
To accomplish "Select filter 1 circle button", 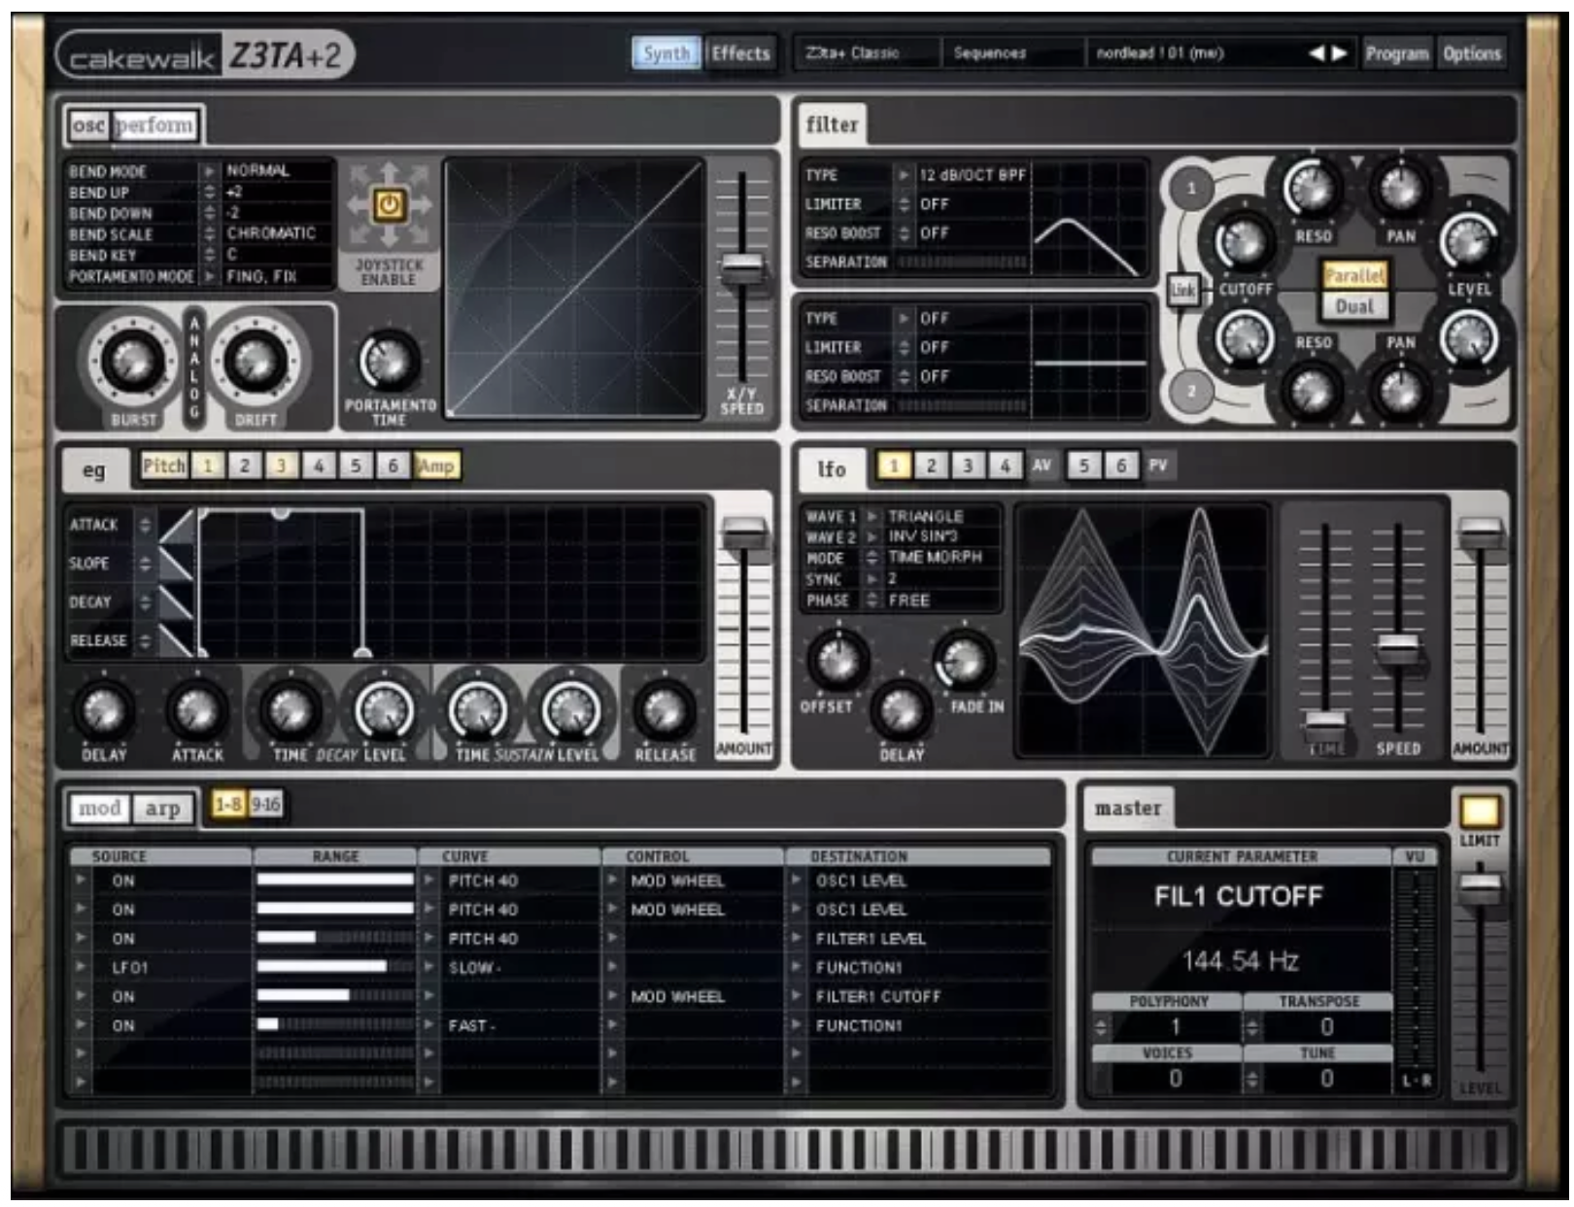I will pyautogui.click(x=1191, y=190).
